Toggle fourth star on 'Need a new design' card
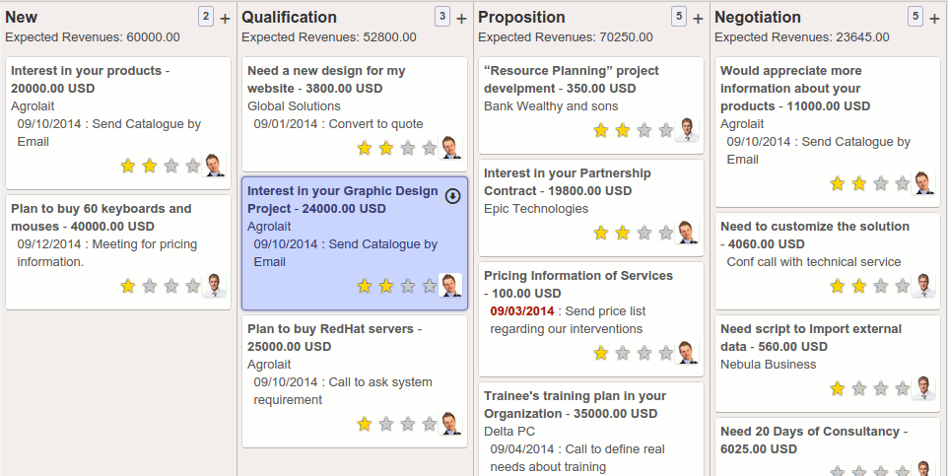948x476 pixels. pyautogui.click(x=430, y=148)
